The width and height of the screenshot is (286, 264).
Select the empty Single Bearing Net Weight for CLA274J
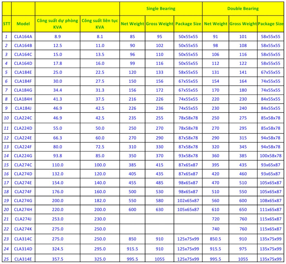click(132, 219)
